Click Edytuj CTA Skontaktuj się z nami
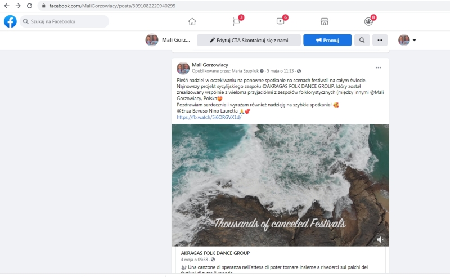 tap(249, 40)
